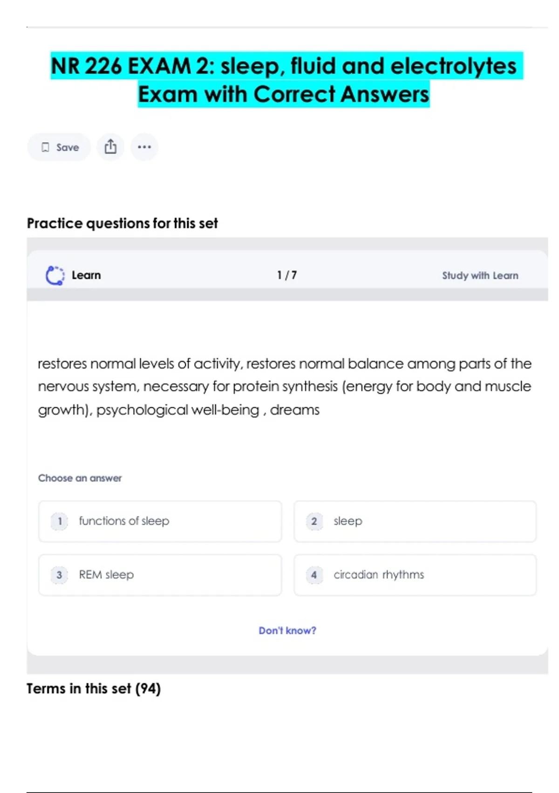Choose answer 'REM sleep'

[x=160, y=575]
